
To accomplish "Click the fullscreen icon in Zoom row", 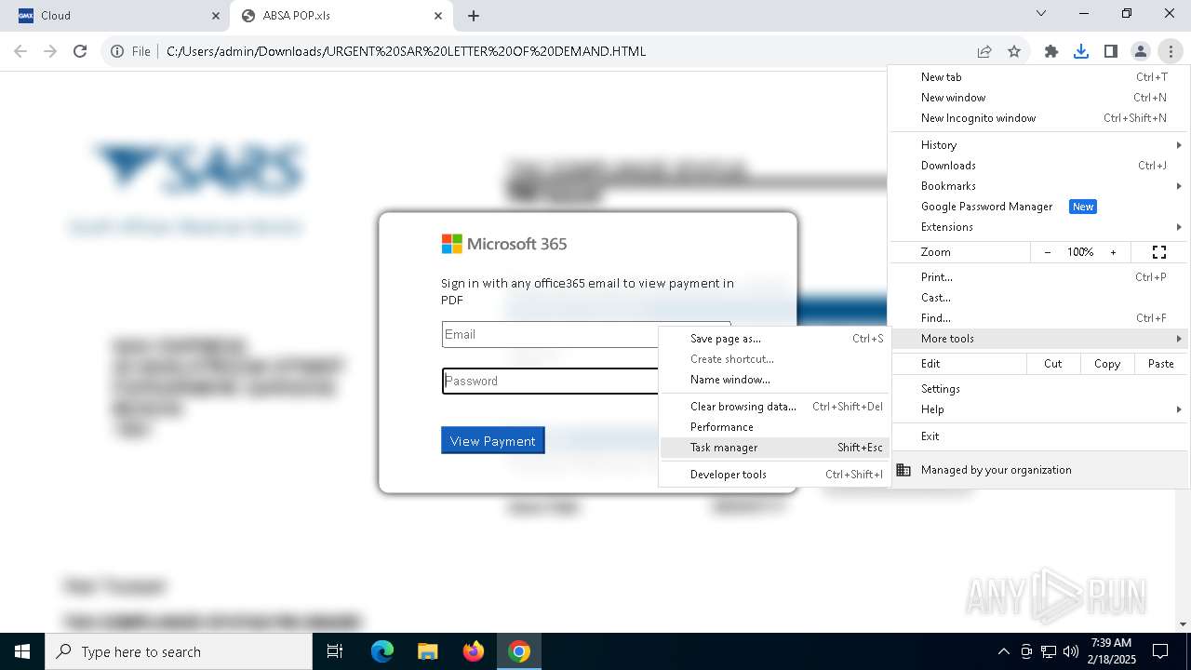I will click(1159, 252).
